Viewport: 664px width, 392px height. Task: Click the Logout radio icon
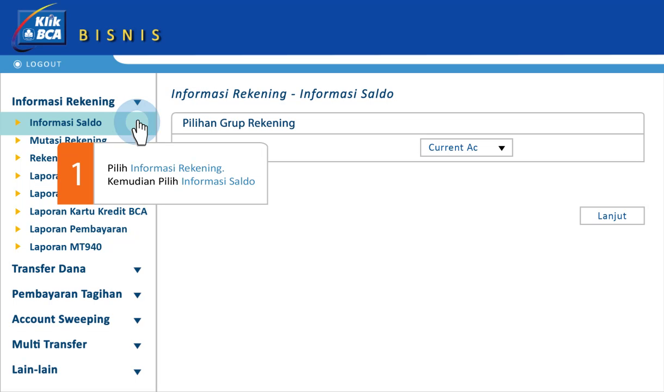point(17,64)
